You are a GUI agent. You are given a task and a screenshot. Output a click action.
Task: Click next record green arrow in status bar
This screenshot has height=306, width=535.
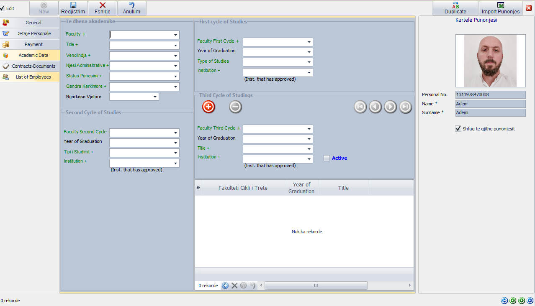pyautogui.click(x=522, y=301)
